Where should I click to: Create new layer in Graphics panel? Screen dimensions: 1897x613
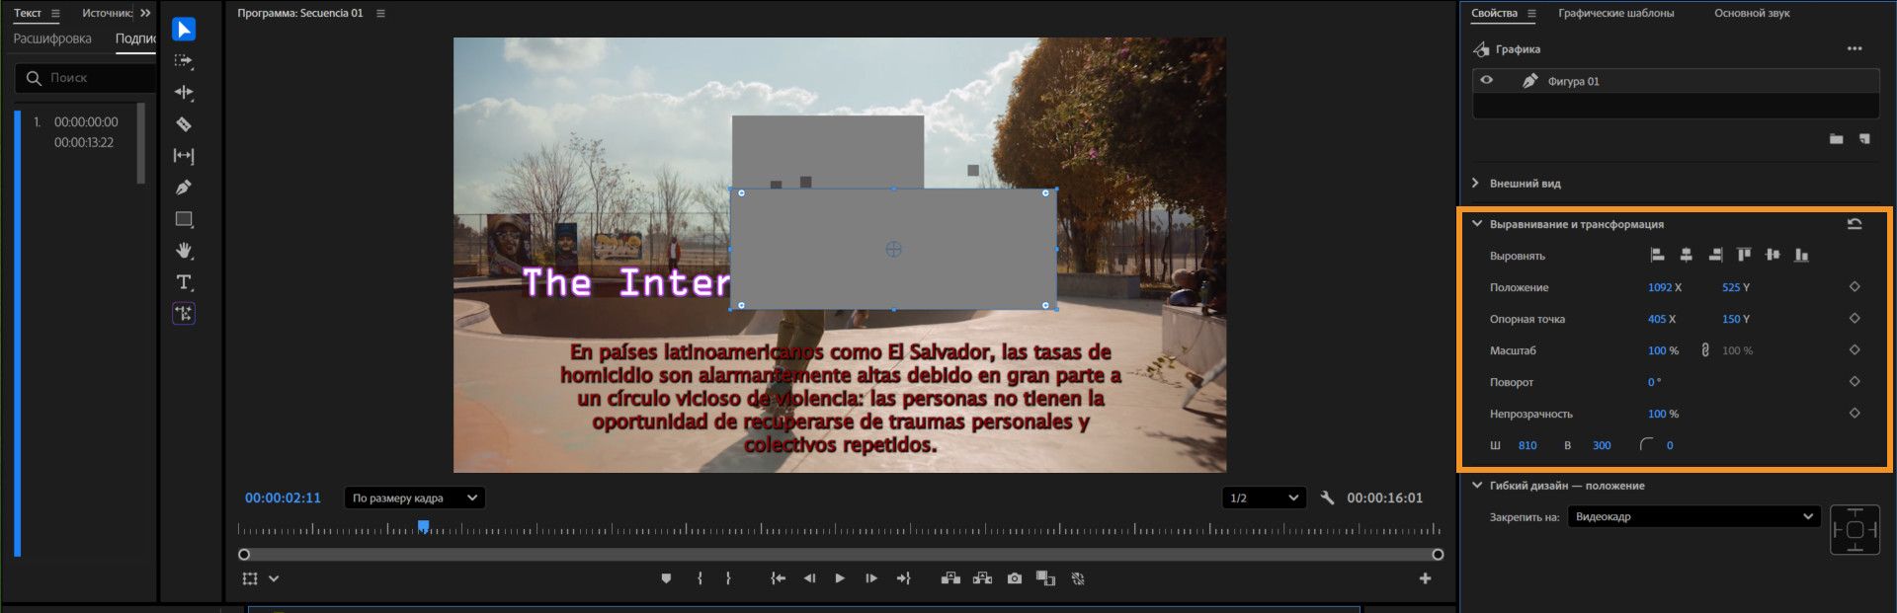tap(1864, 139)
